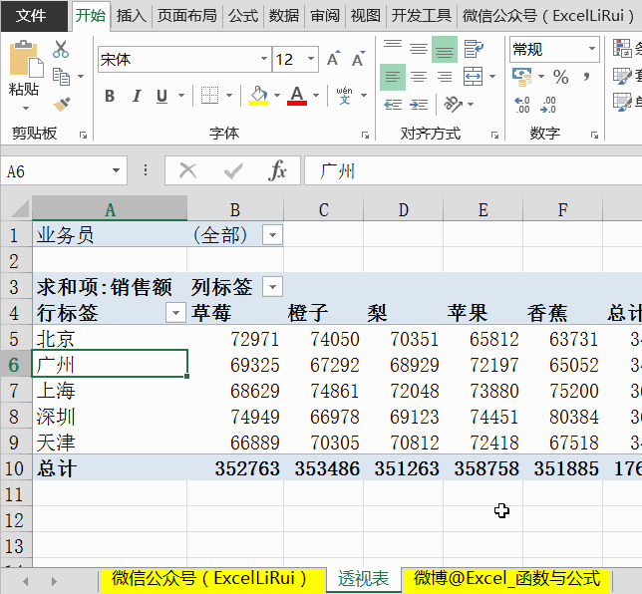
Task: Apply red font color A
Action: click(297, 96)
